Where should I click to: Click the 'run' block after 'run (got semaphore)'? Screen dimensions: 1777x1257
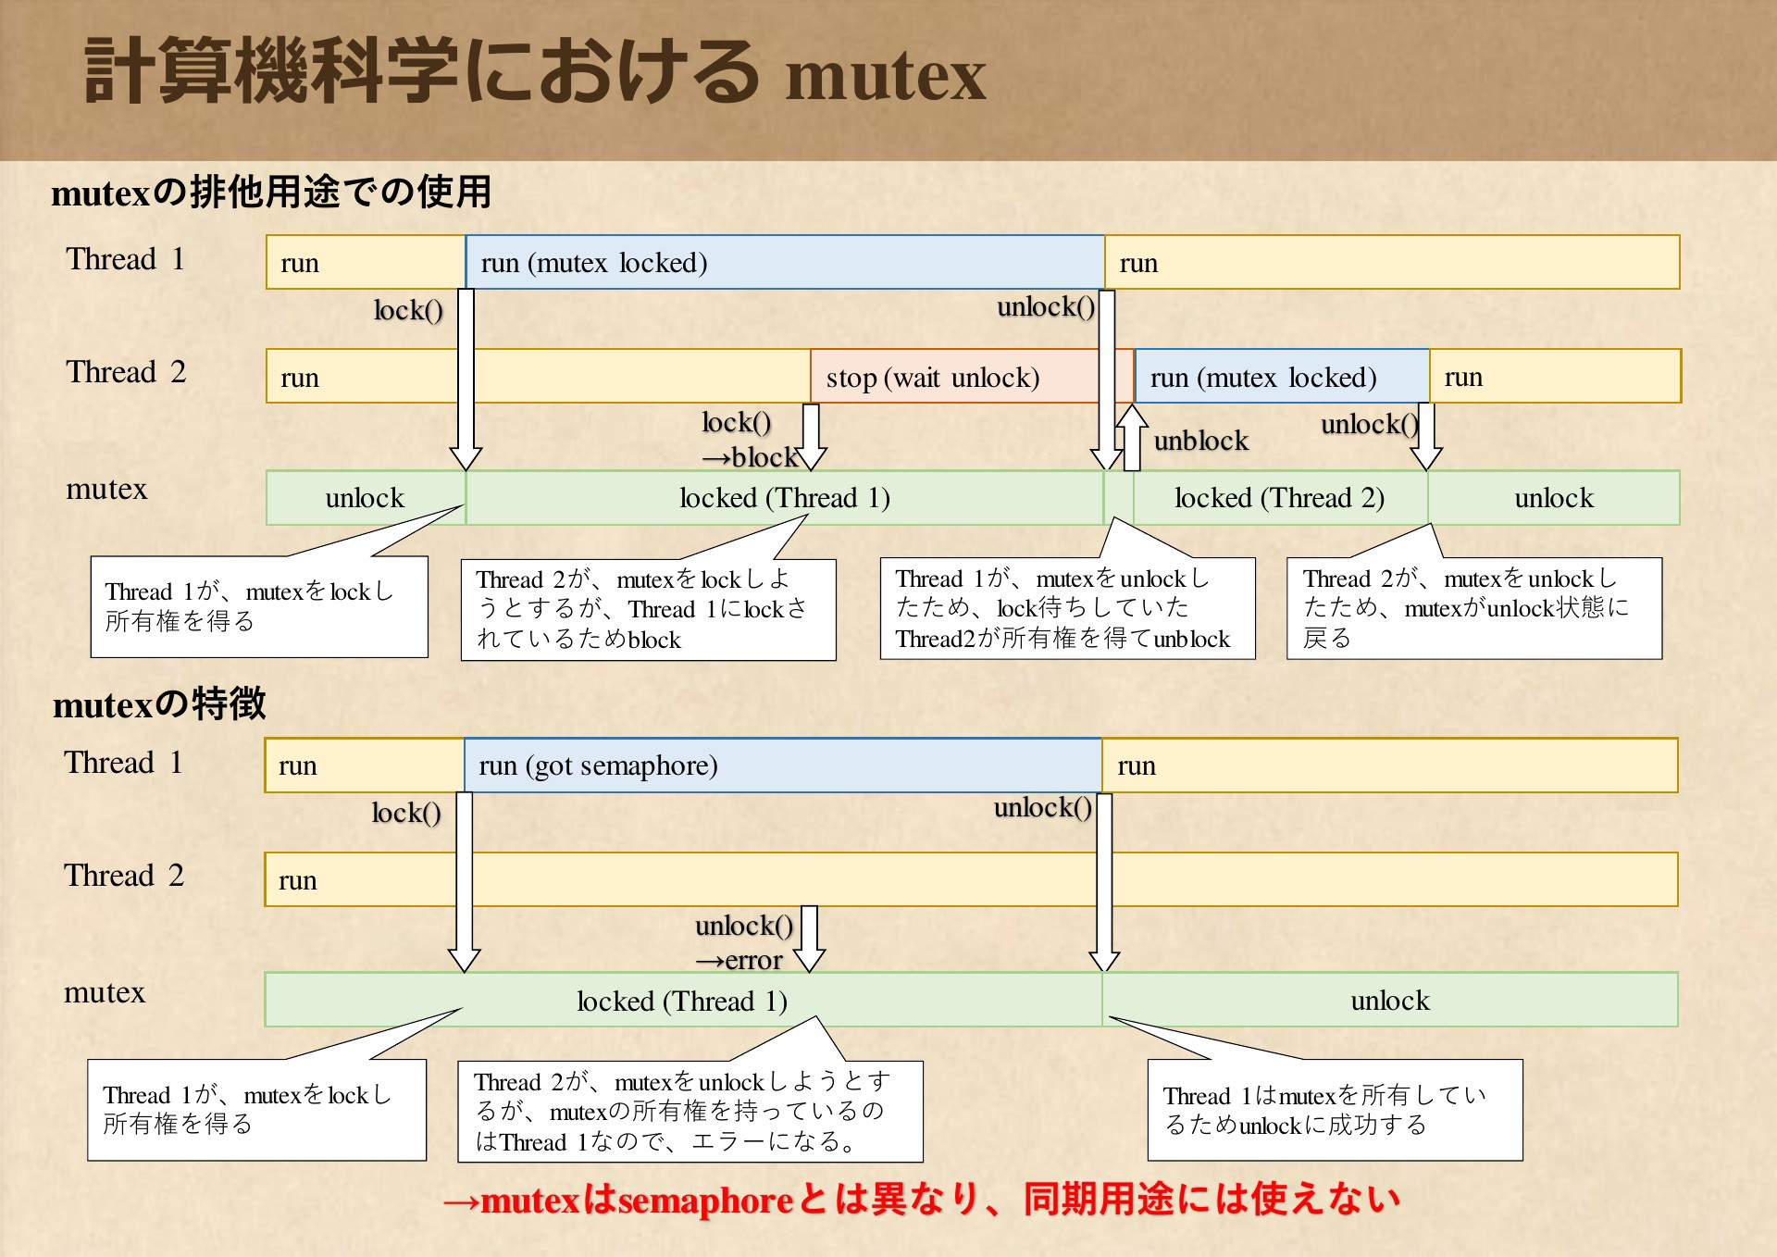tap(1390, 765)
